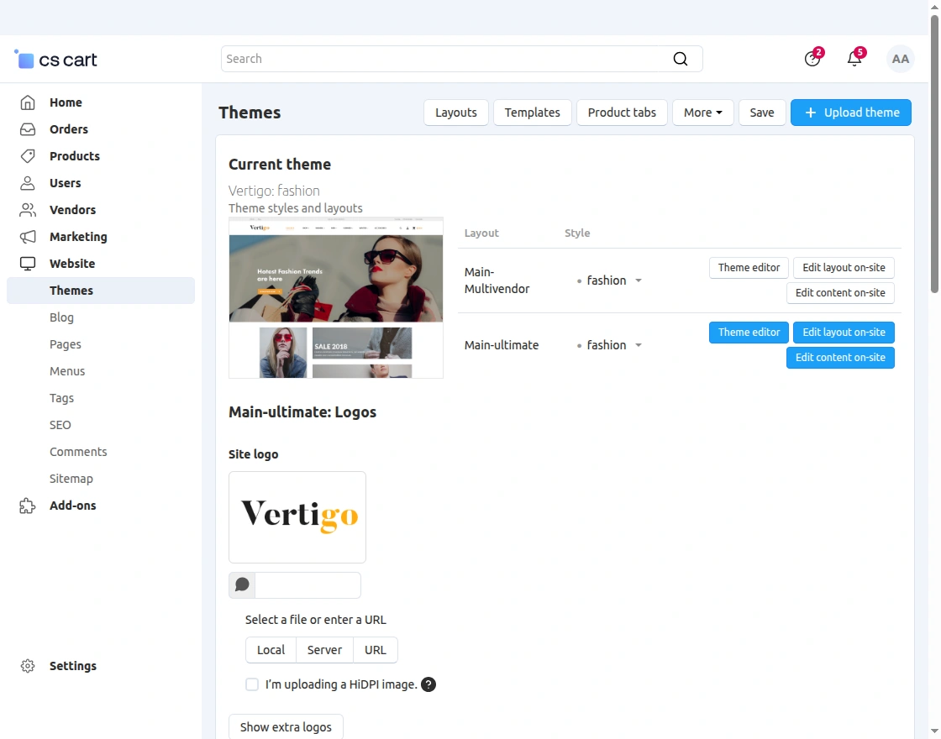Click the Product tabs button

click(x=622, y=113)
